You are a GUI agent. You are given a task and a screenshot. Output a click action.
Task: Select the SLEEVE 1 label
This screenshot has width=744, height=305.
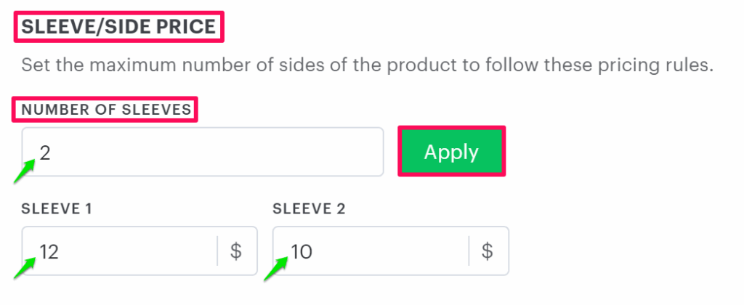tap(57, 209)
